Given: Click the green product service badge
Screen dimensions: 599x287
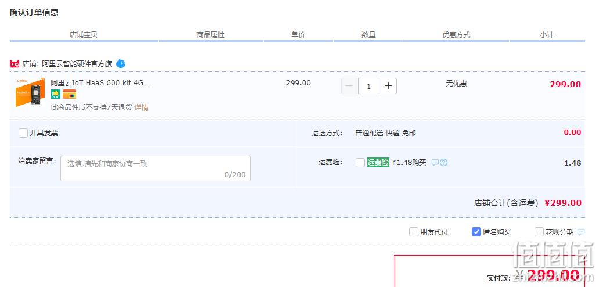Looking at the screenshot, I should [x=56, y=94].
